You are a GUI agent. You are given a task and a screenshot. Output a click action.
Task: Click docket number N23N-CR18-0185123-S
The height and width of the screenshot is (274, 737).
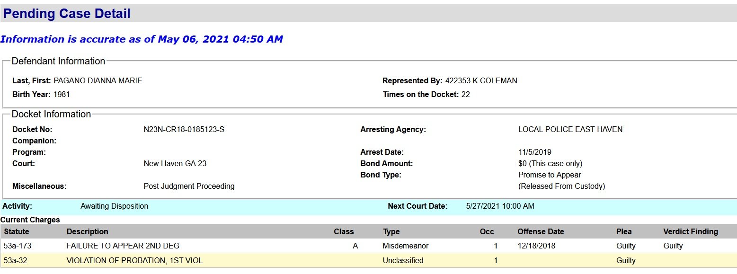(184, 130)
